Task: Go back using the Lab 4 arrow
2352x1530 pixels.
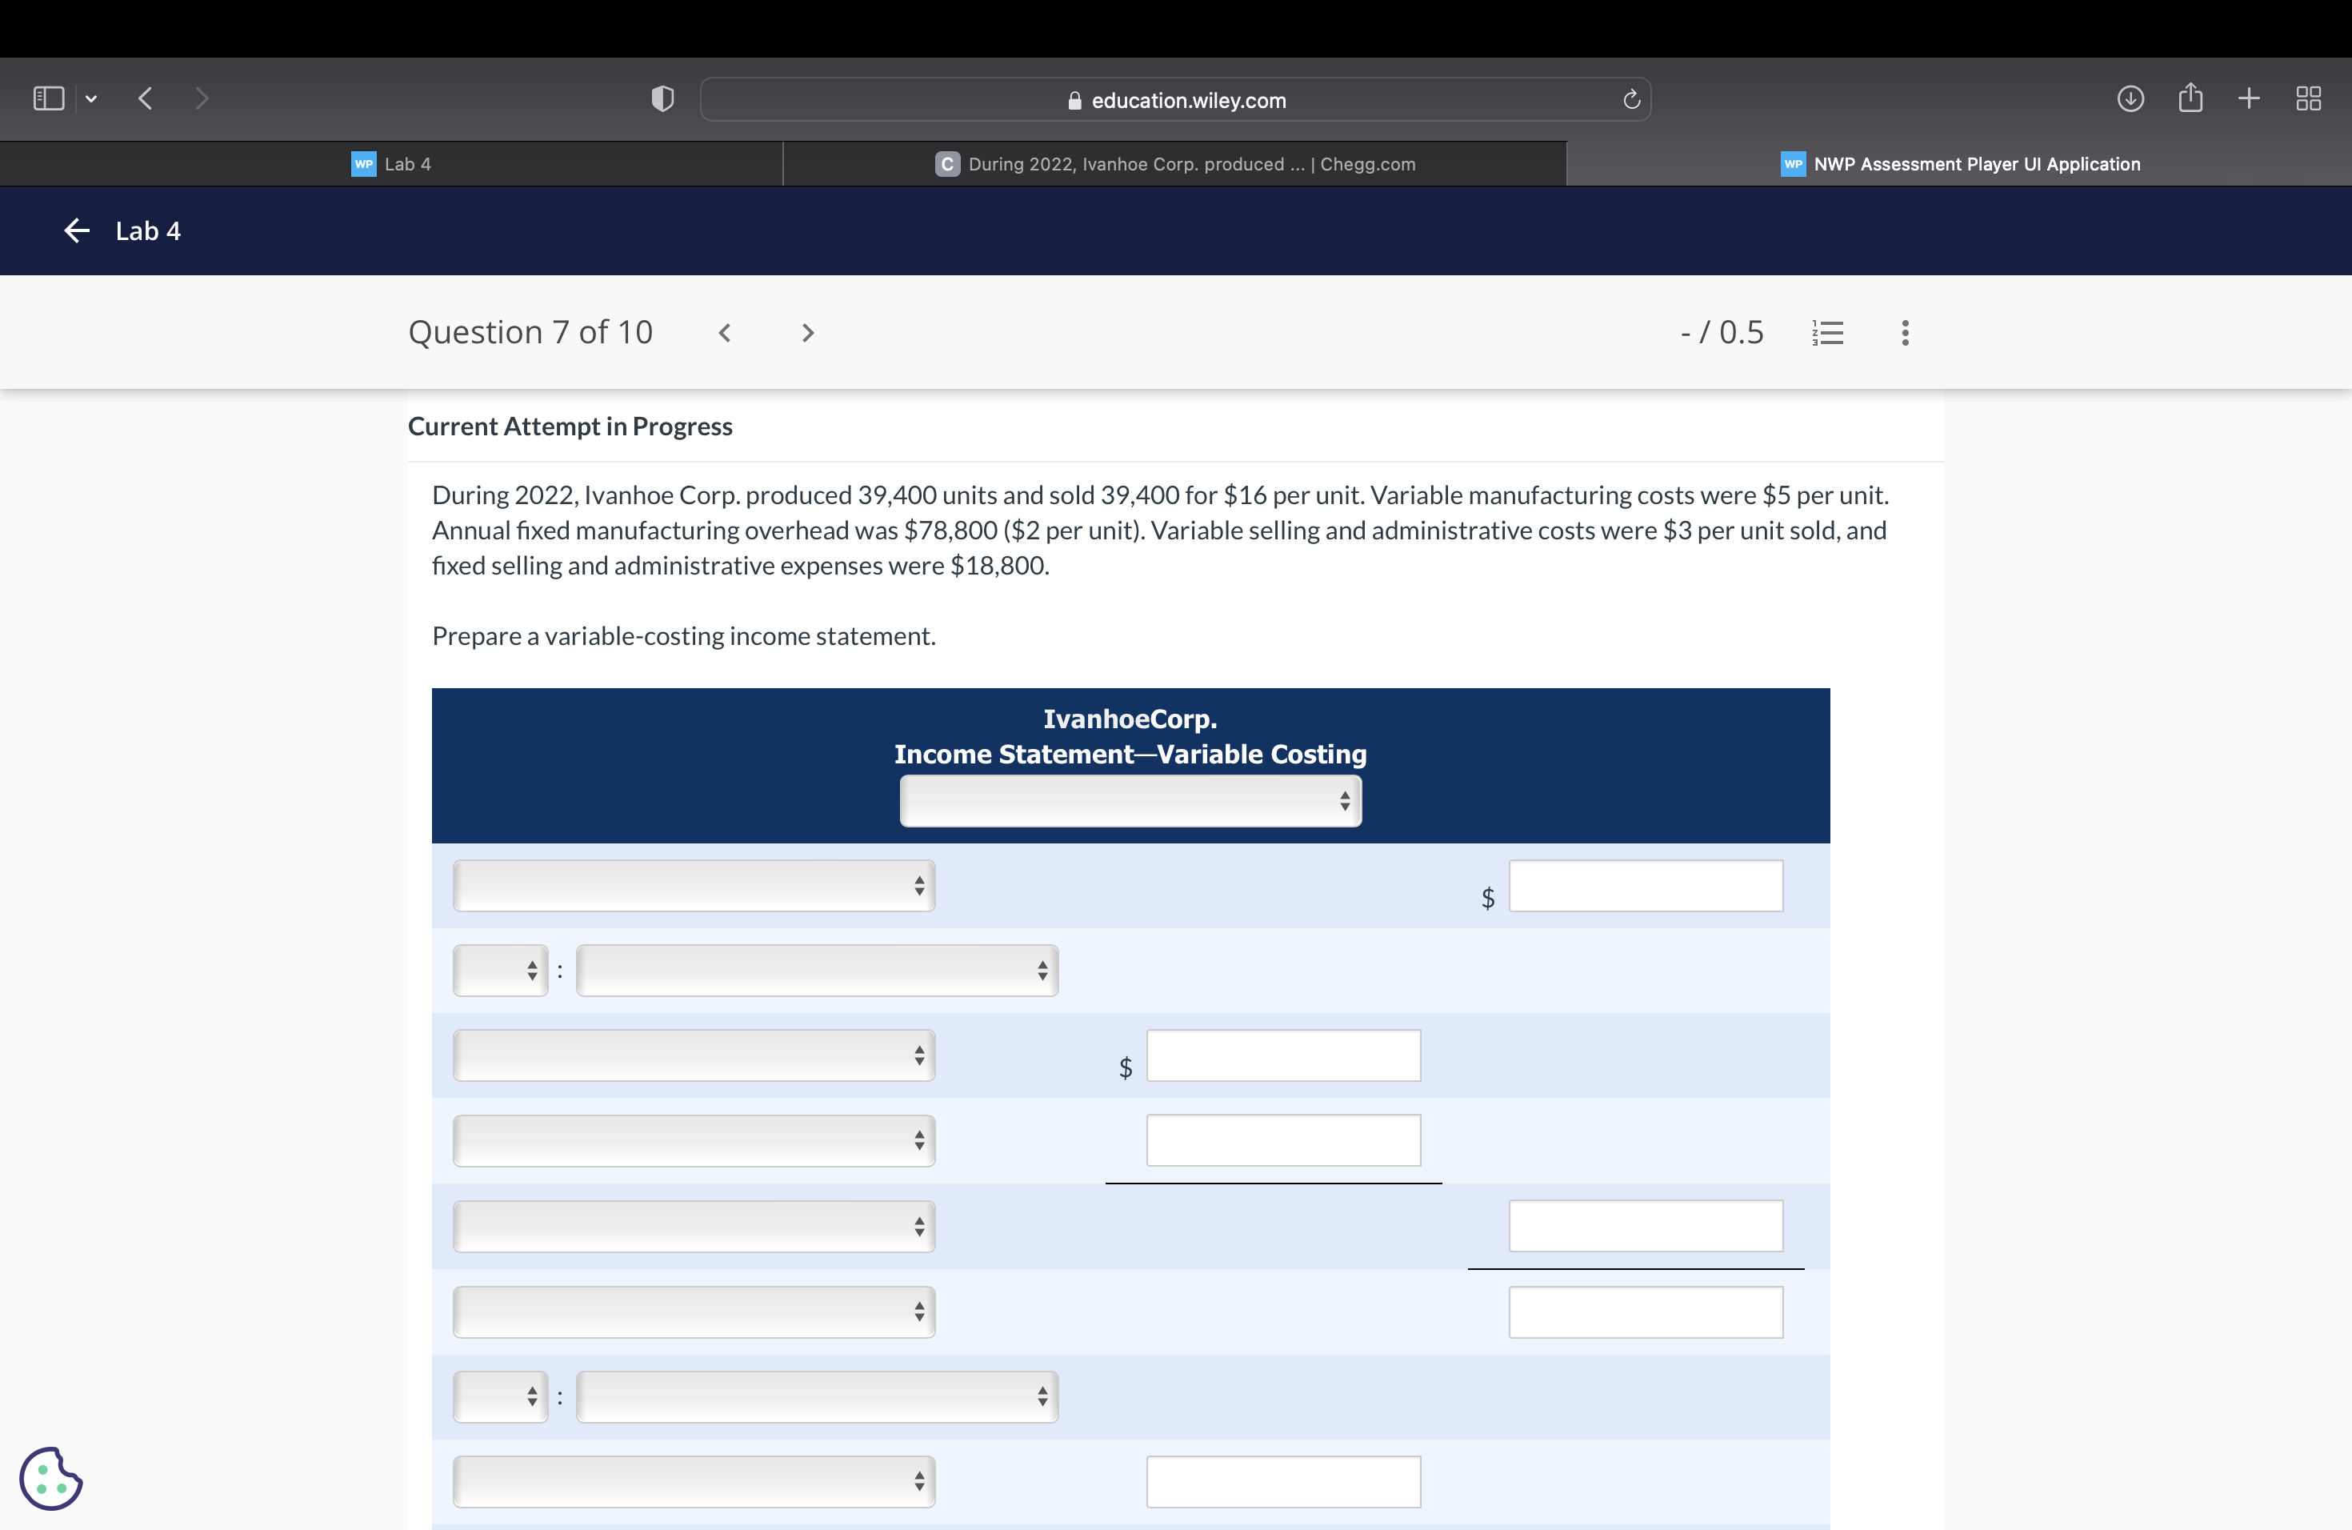Action: (x=77, y=231)
